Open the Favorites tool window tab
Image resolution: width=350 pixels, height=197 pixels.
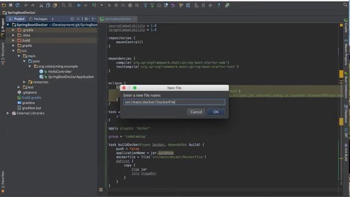coord(3,182)
